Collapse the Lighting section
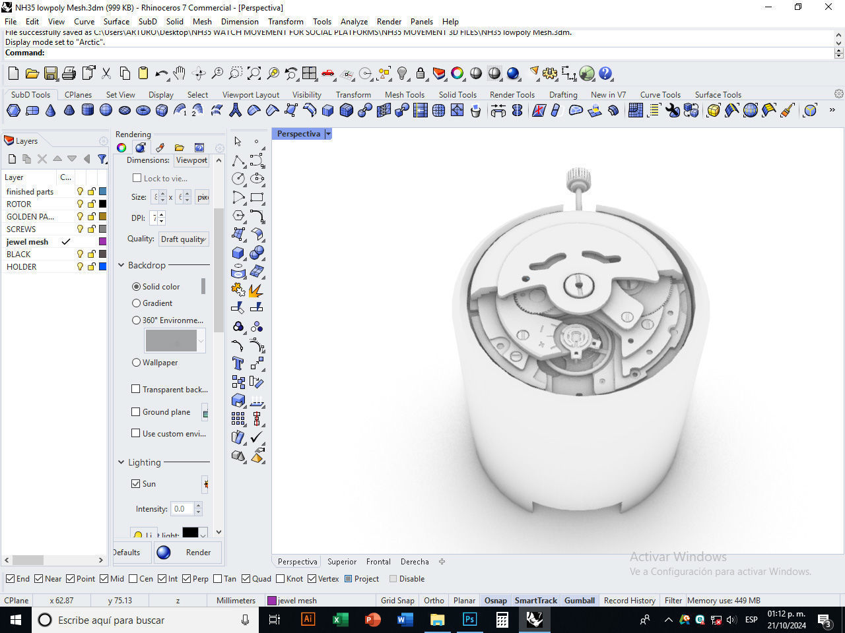The image size is (845, 633). [x=121, y=462]
